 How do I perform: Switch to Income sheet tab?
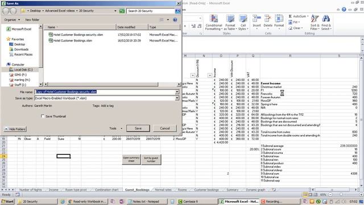[53, 190]
